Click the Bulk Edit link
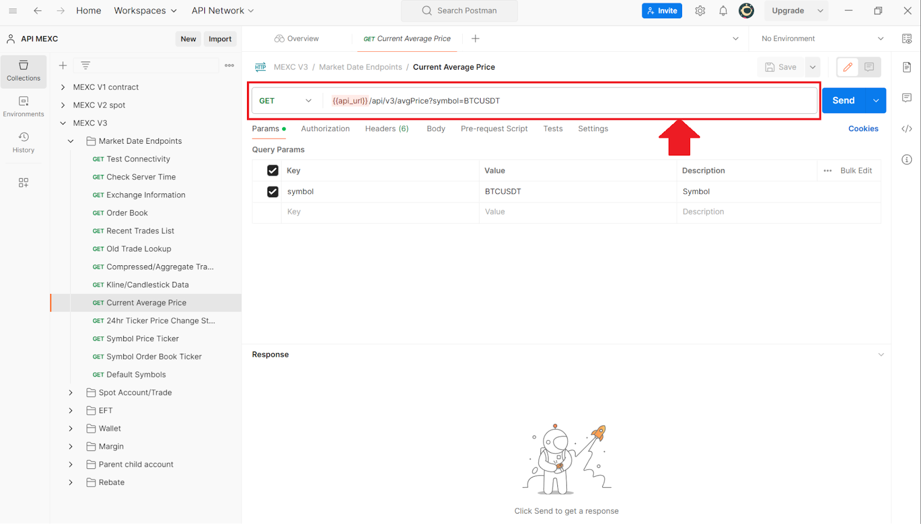 (856, 171)
